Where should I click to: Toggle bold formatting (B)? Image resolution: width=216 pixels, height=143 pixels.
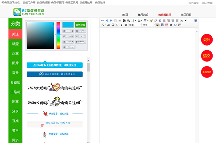coord(126,25)
